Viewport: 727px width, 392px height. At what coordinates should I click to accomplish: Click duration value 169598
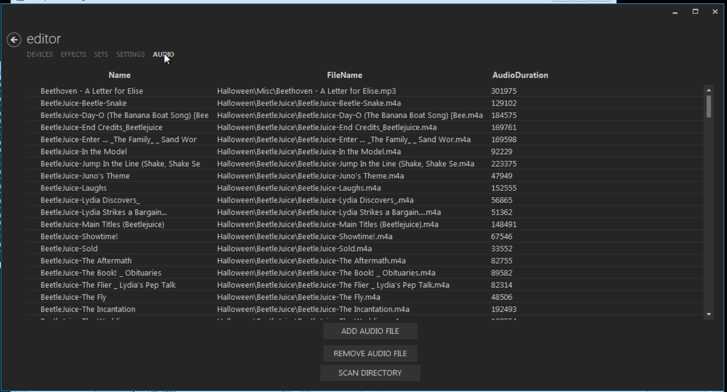click(x=504, y=140)
